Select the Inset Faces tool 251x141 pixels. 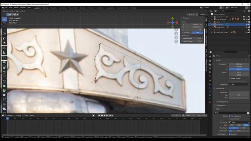click(4, 68)
